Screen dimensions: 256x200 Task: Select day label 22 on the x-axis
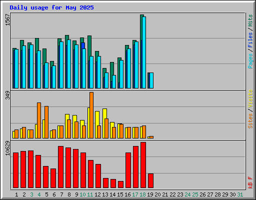[x=172, y=194]
